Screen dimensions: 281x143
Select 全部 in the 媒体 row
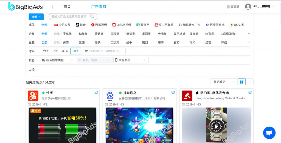click(x=44, y=25)
